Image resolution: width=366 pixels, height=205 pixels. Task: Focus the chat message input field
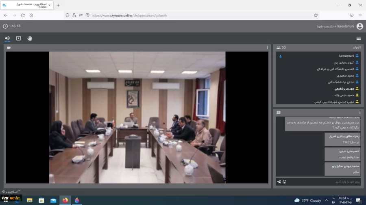point(324,182)
